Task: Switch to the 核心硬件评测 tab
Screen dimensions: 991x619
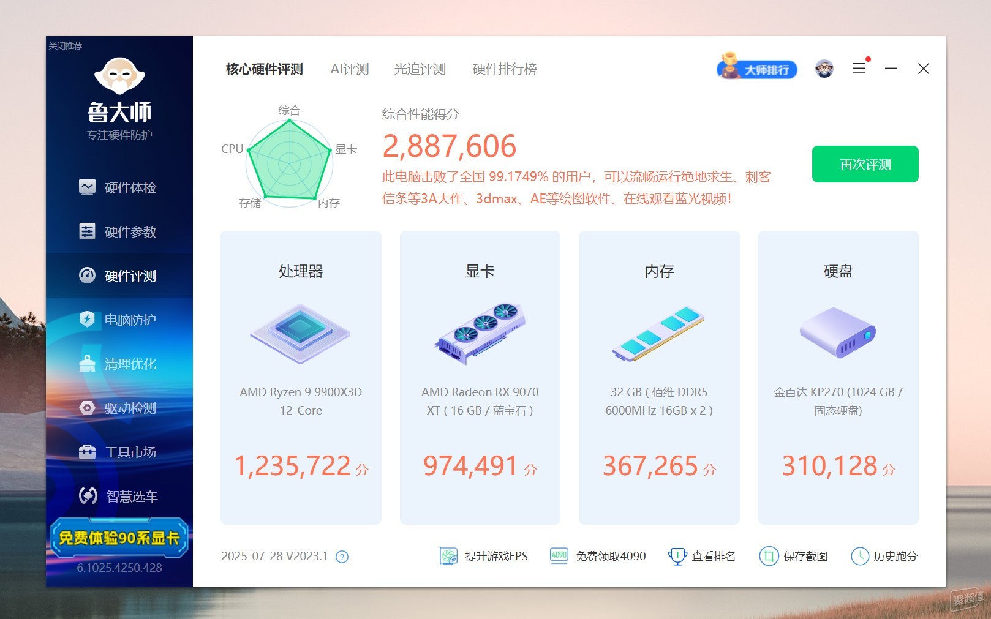Action: tap(264, 69)
